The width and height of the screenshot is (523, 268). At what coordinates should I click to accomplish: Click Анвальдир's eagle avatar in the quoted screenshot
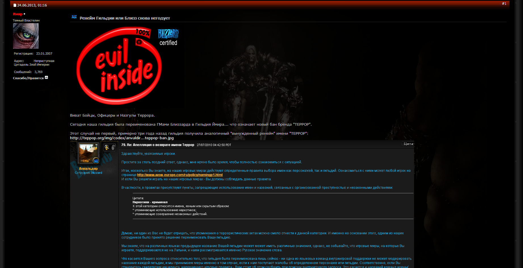pyautogui.click(x=89, y=153)
